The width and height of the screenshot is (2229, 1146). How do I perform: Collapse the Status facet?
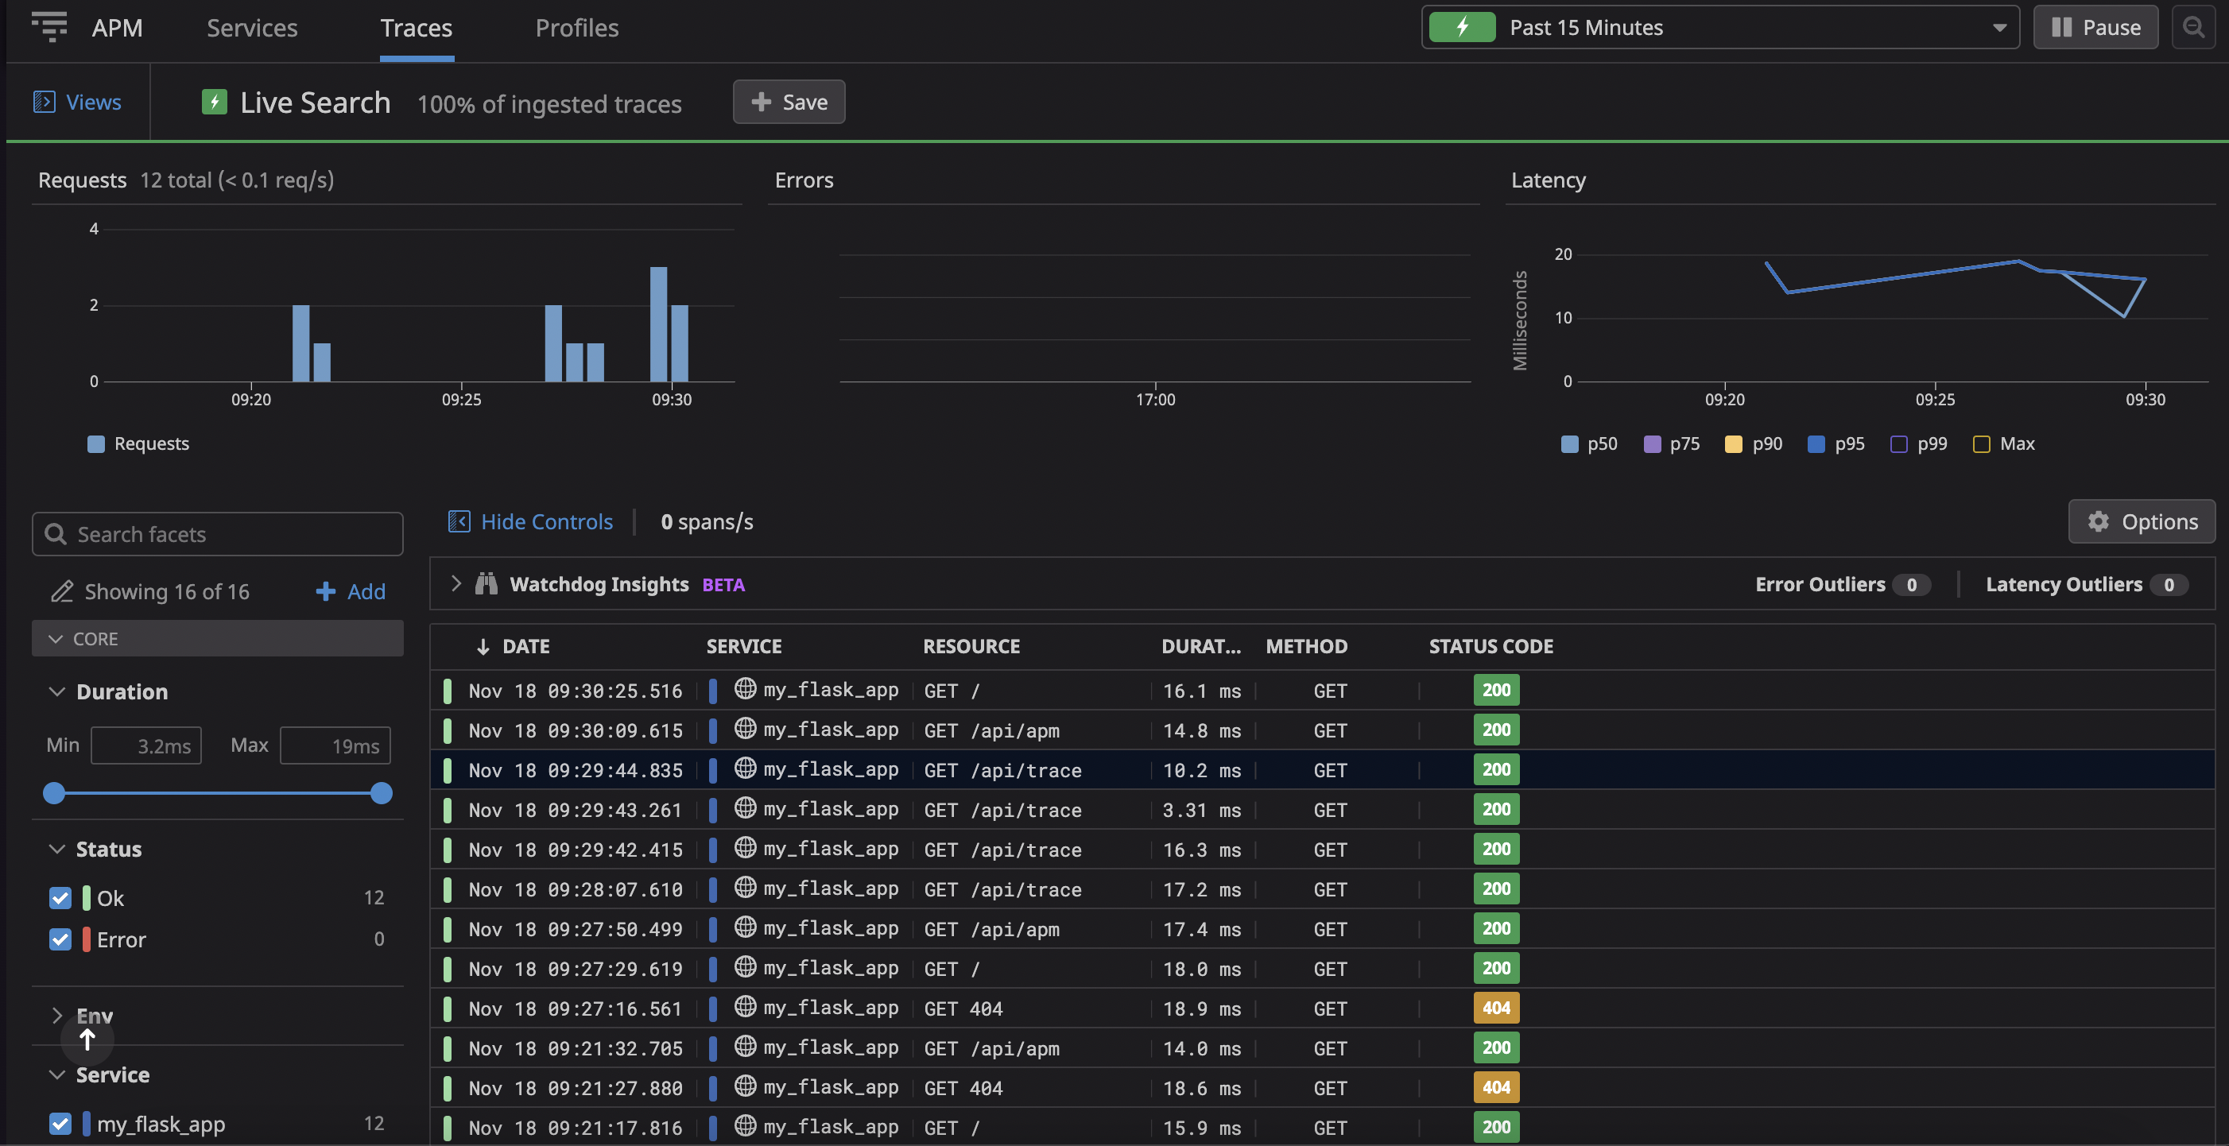(57, 850)
